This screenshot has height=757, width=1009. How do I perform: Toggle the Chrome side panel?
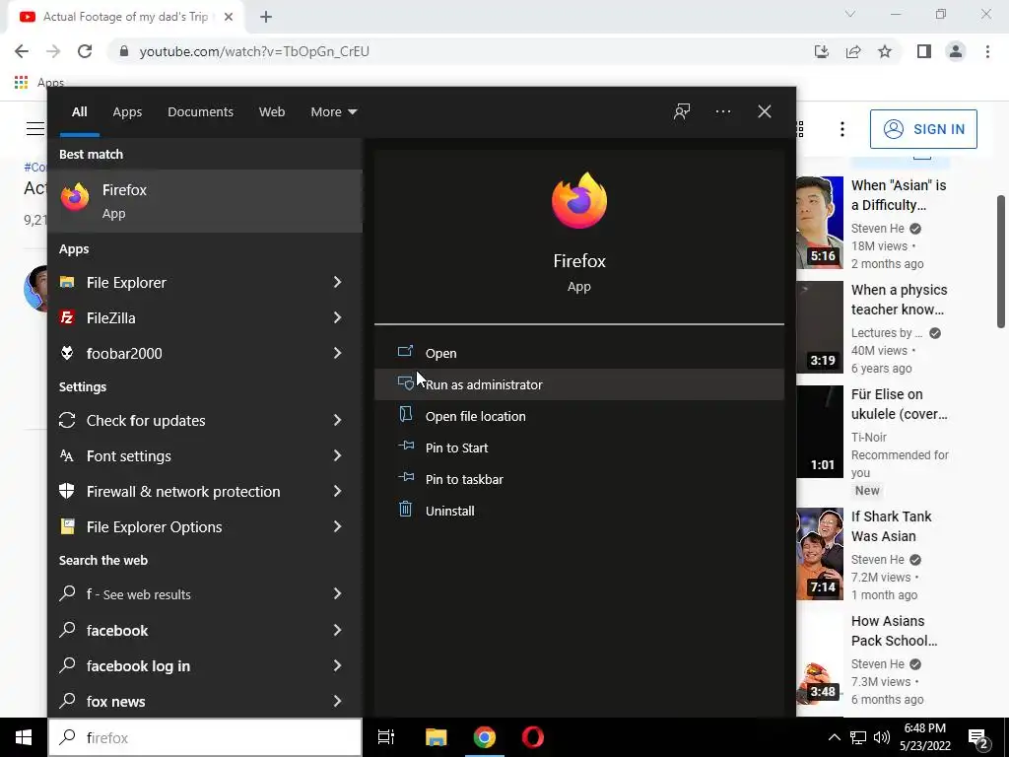click(x=924, y=51)
